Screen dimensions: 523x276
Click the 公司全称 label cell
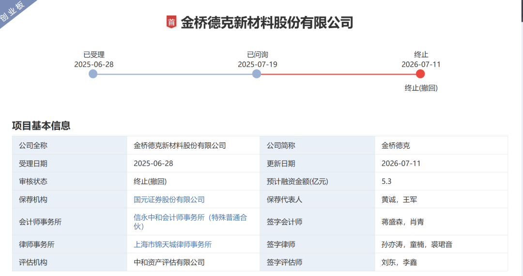pyautogui.click(x=69, y=145)
